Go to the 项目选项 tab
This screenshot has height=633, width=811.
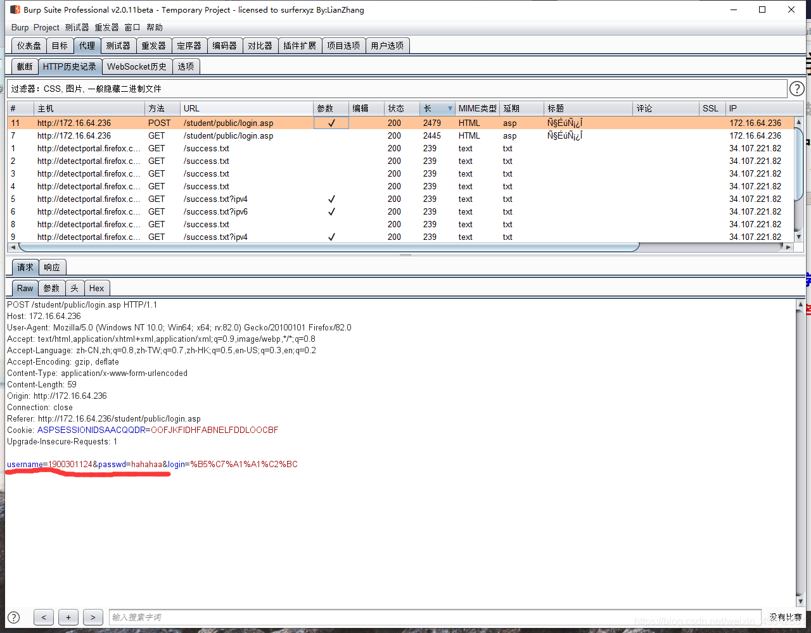343,46
